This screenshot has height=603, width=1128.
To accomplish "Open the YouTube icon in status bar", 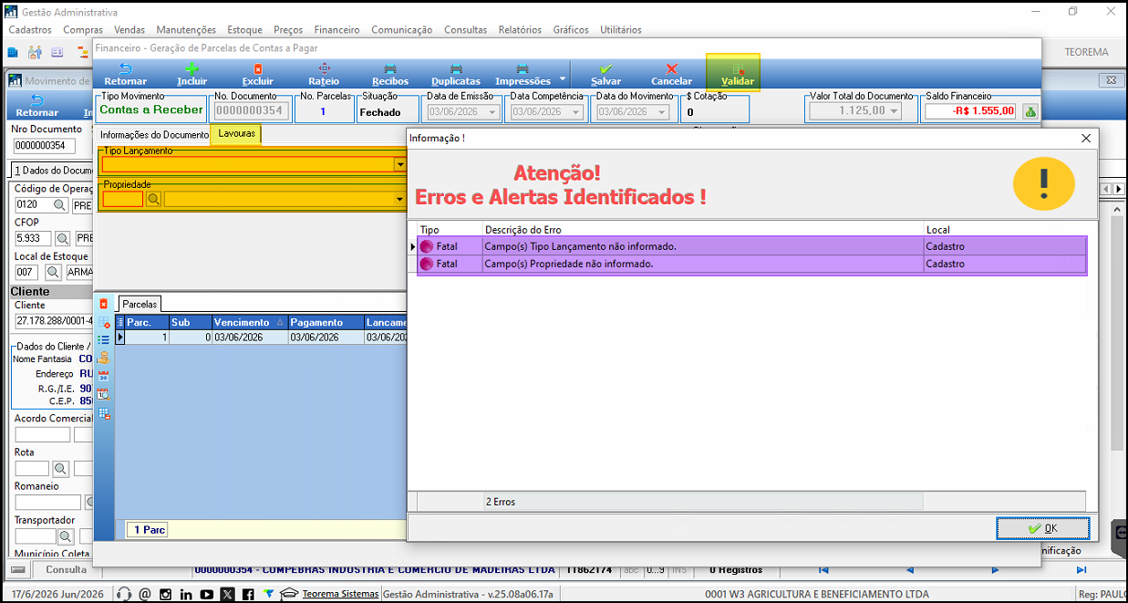I will point(207,594).
